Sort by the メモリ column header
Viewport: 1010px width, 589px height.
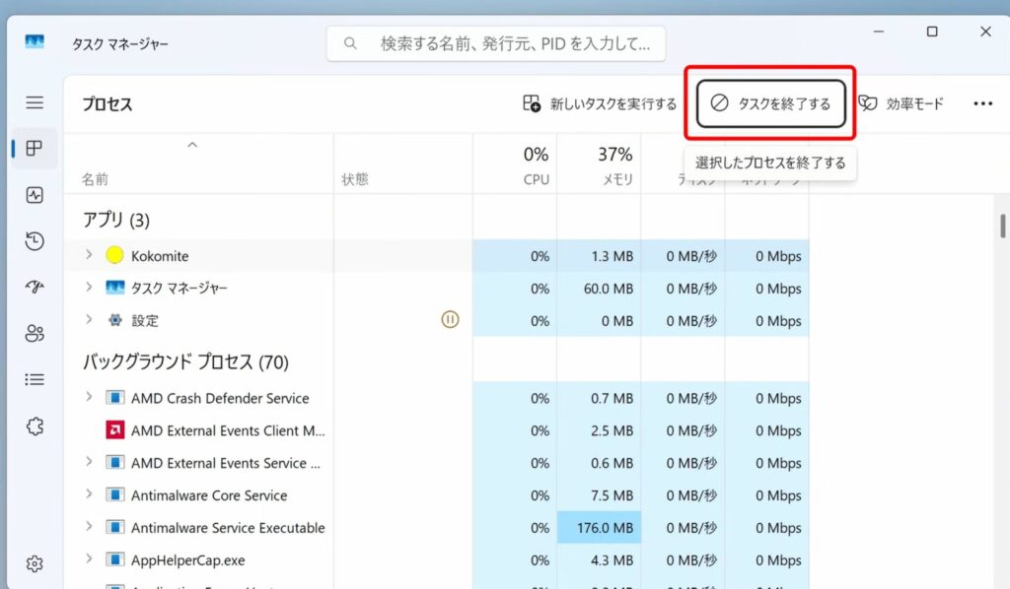click(x=613, y=165)
